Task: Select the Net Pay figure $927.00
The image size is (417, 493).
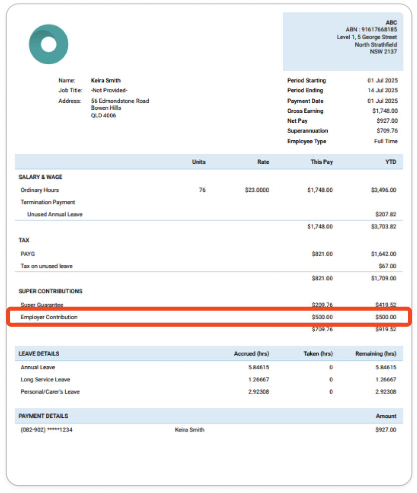Action: (385, 121)
